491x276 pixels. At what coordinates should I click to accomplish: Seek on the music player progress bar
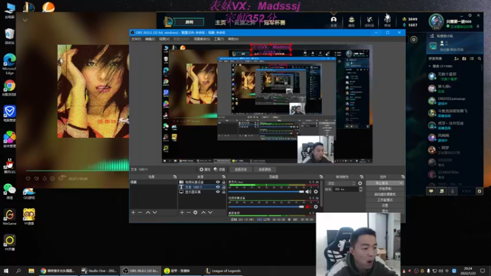77,171
